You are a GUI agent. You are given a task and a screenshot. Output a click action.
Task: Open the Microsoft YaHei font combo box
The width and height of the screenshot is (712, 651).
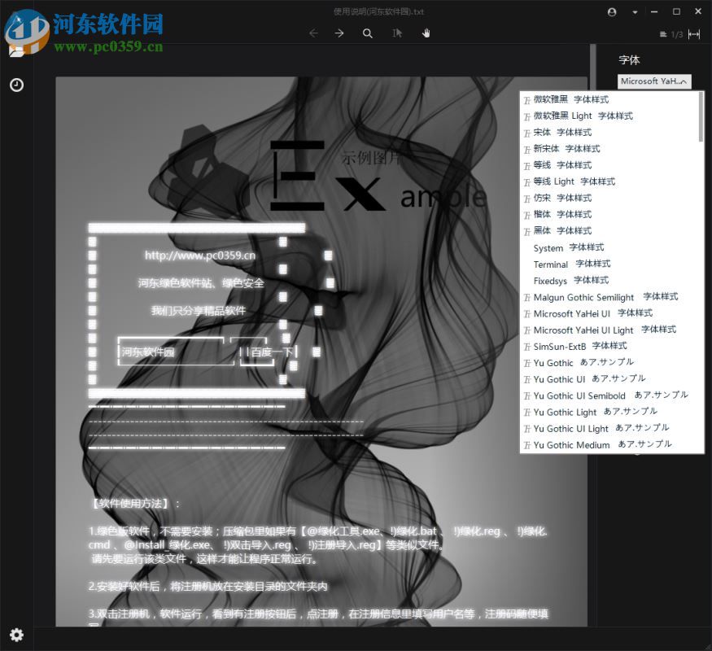[653, 81]
